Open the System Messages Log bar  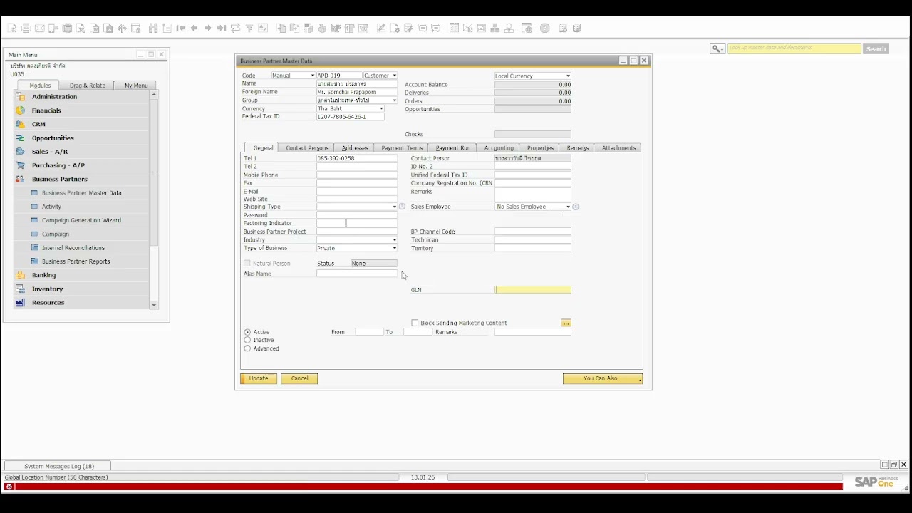(x=58, y=466)
